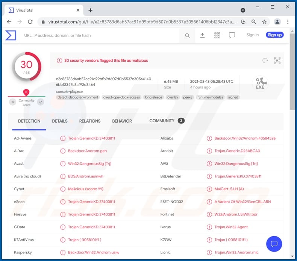Click the Ad-Aware detection warning icon
Screen dimensions: 297x261
click(x=63, y=138)
